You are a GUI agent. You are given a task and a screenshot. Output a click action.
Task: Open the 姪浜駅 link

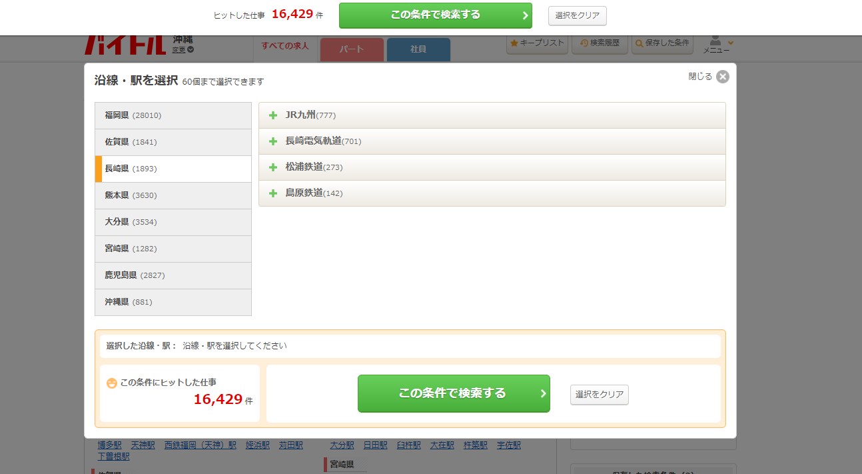point(258,445)
